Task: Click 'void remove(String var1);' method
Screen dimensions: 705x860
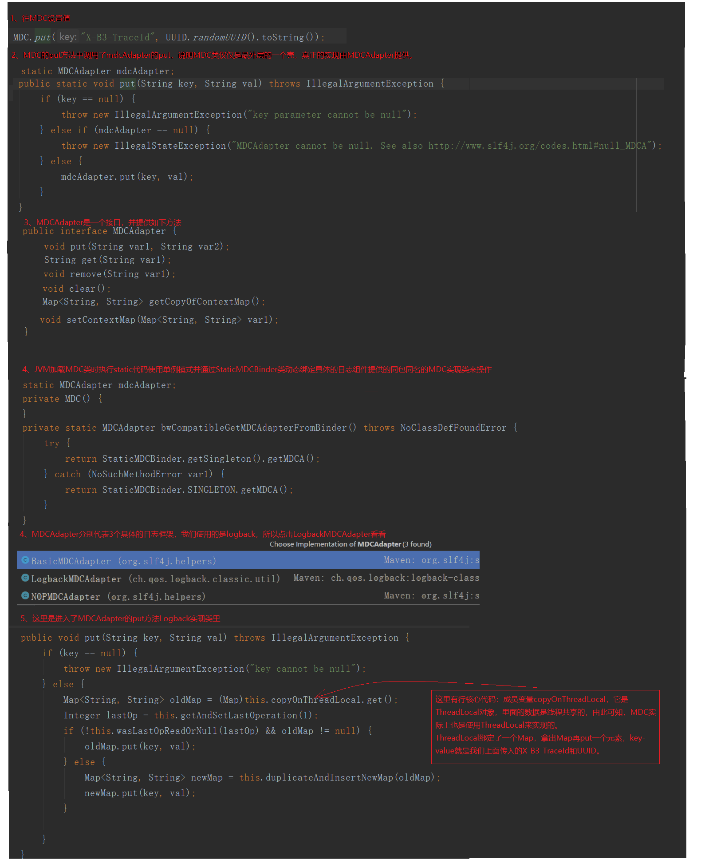Action: pos(110,274)
